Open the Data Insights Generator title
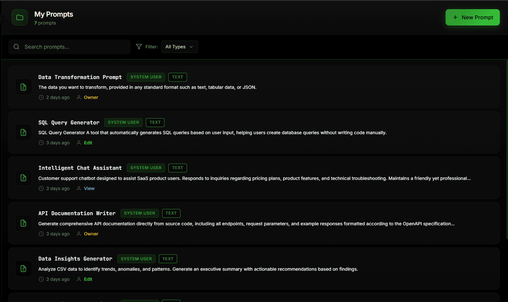508x302 pixels. point(75,259)
